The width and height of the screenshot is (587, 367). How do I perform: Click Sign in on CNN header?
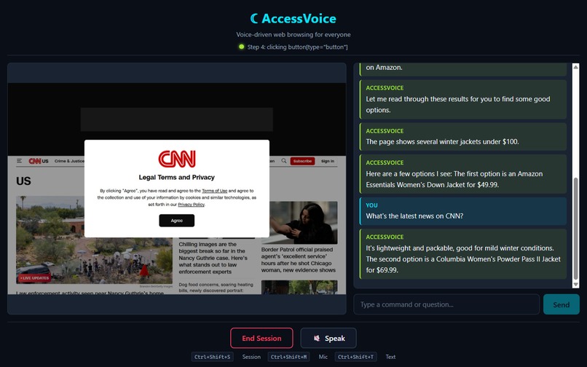(328, 161)
